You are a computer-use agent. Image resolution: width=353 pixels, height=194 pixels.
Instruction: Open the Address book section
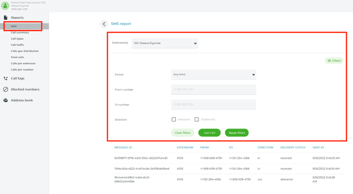(22, 100)
